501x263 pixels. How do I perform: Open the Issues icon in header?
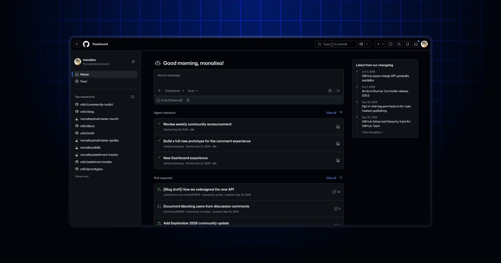pyautogui.click(x=390, y=44)
